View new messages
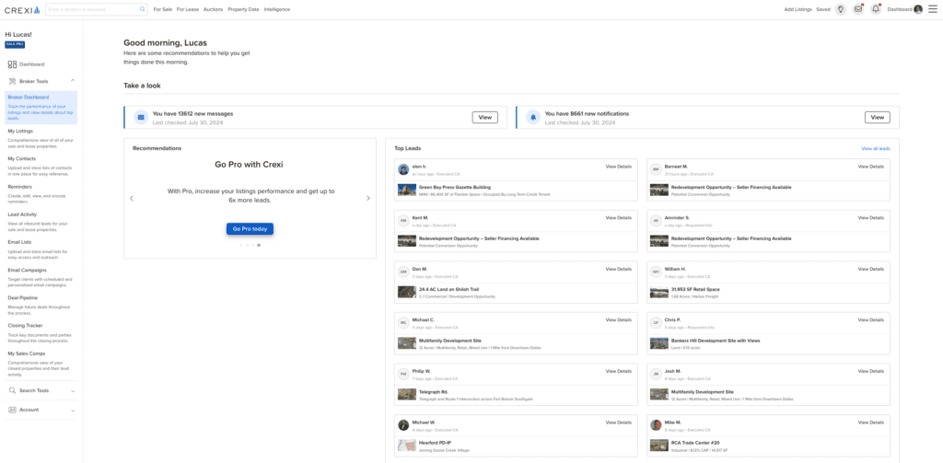 [x=484, y=117]
